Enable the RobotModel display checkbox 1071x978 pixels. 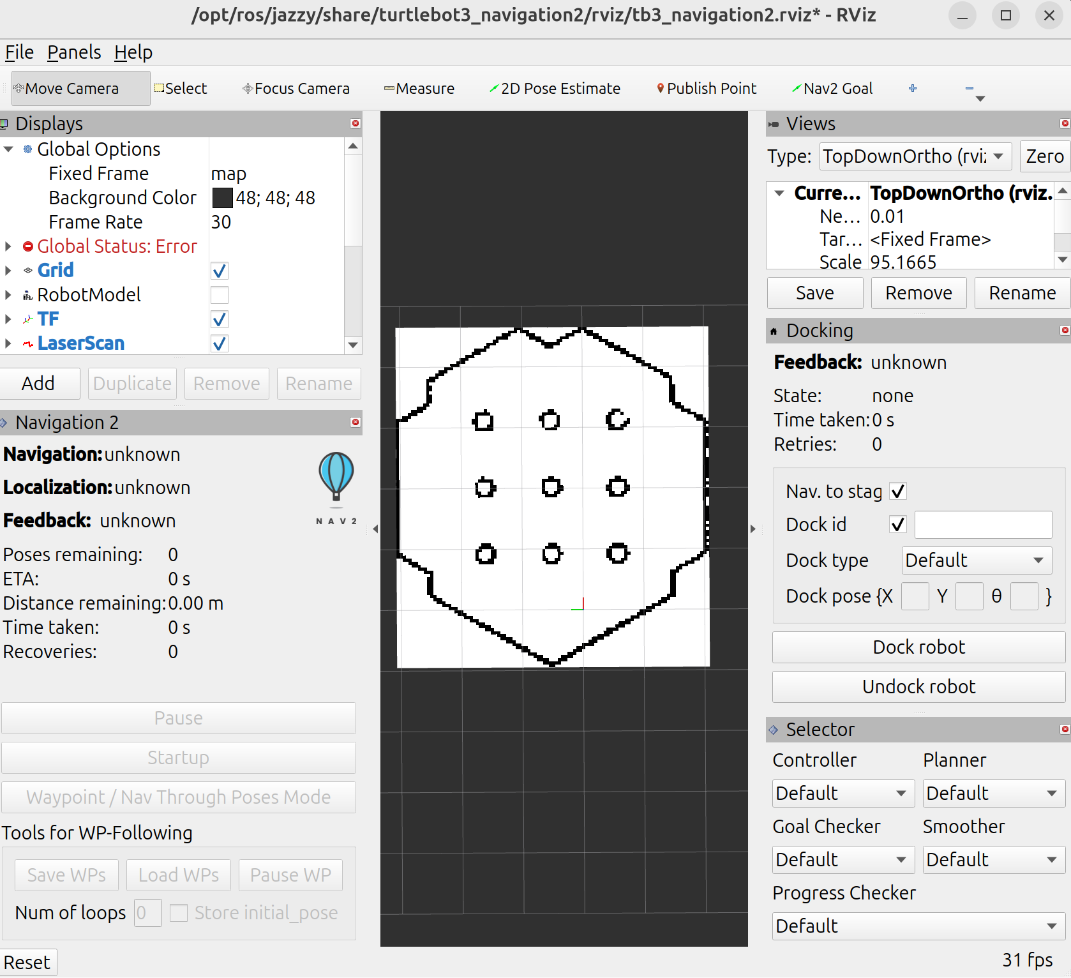pyautogui.click(x=220, y=295)
